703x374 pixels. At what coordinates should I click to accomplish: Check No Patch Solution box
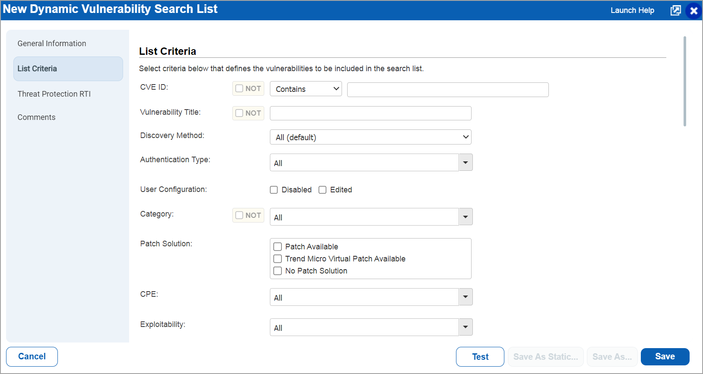point(278,271)
